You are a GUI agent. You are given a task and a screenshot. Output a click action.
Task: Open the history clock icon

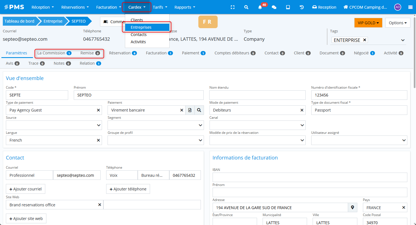coord(302,7)
